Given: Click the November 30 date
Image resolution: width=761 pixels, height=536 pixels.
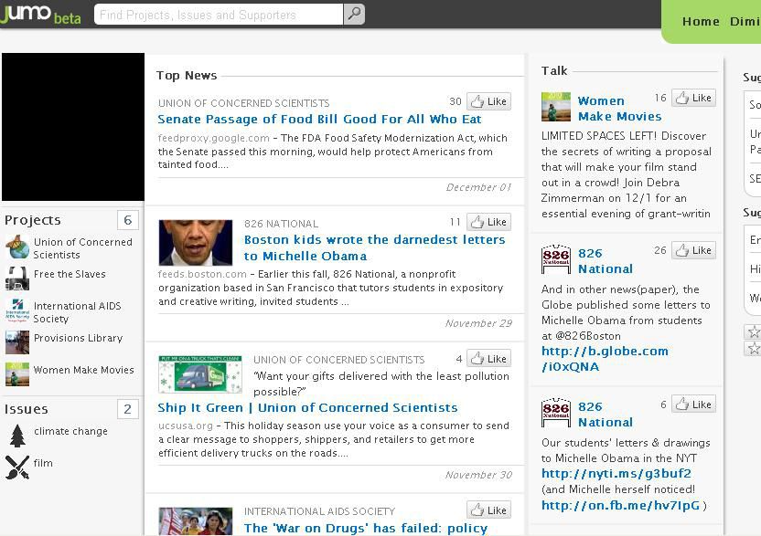Looking at the screenshot, I should 478,475.
